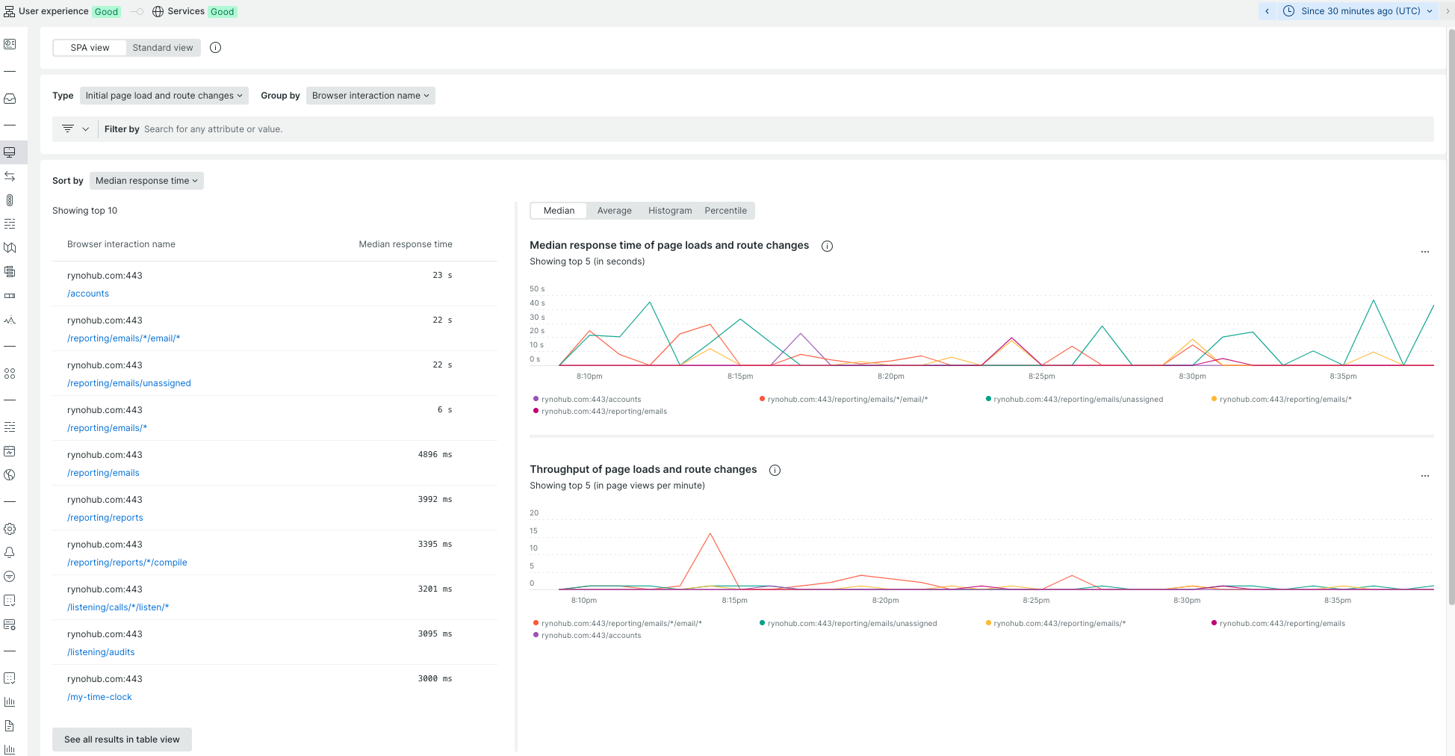Open the /my-time-clock link
The image size is (1455, 756).
[x=99, y=697]
